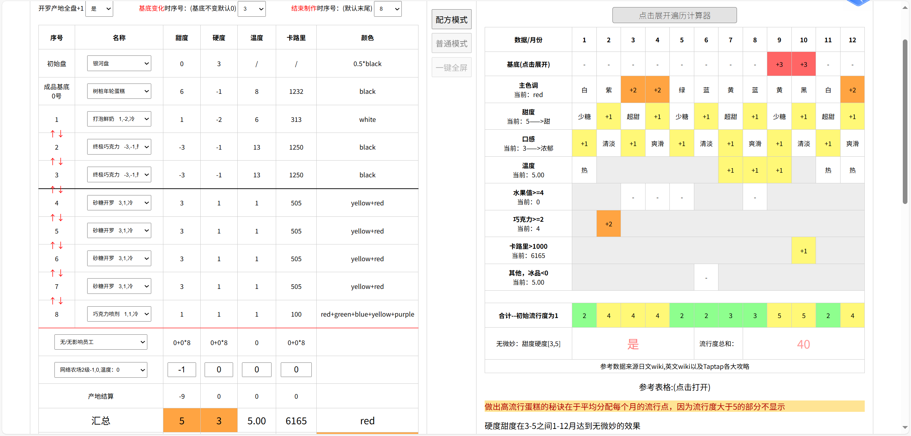The height and width of the screenshot is (436, 911).
Task: Open the 无/无影响员工 staff dropdown
Action: tap(101, 342)
